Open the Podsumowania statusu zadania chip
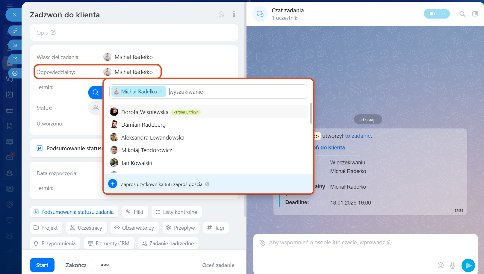484x274 pixels. coord(74,212)
